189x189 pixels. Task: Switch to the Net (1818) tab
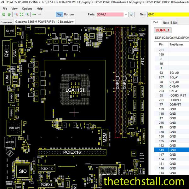(x=169, y=22)
